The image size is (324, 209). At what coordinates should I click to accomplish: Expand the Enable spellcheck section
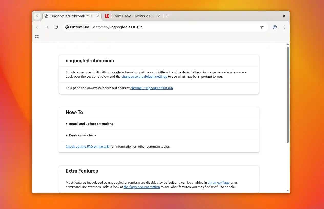click(x=83, y=135)
